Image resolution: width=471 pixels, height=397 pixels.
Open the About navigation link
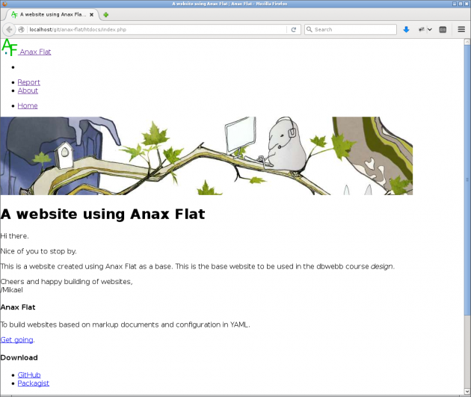(x=28, y=90)
